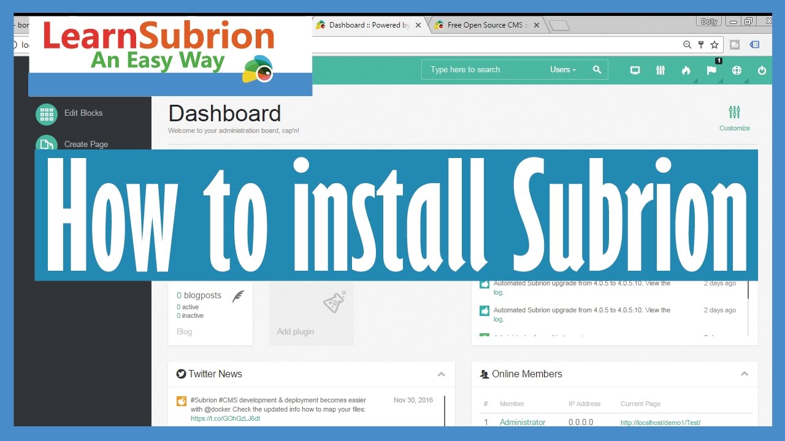Viewport: 785px width, 441px height.
Task: Click the lifebuoy help icon in the header
Action: [737, 70]
